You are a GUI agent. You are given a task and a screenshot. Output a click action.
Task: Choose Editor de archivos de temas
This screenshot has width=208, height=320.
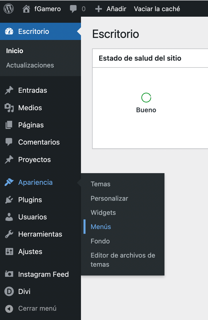pos(123,260)
